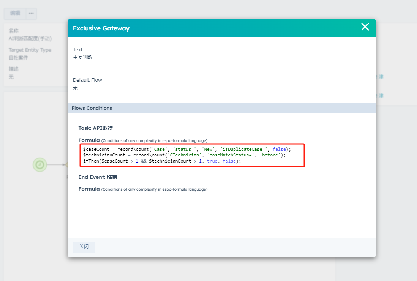
Task: Click the Target Entity Type value 自社案件
Action: point(18,58)
